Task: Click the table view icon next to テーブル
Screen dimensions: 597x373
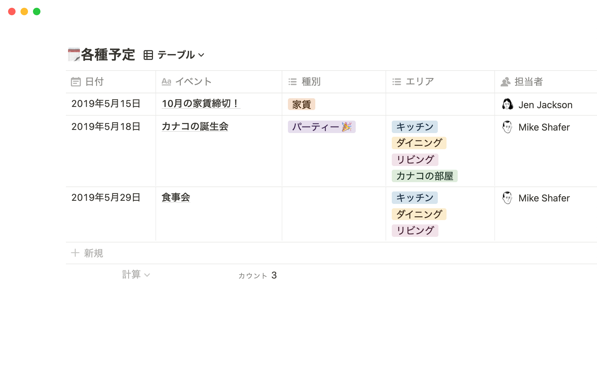Action: [148, 55]
